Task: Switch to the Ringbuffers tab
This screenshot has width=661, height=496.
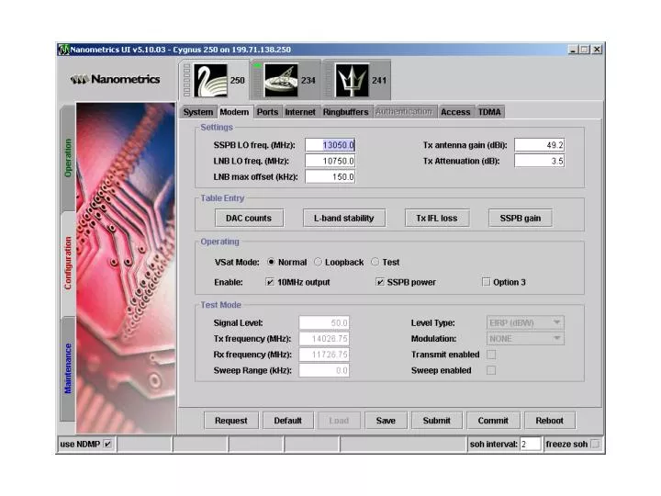Action: pos(346,112)
